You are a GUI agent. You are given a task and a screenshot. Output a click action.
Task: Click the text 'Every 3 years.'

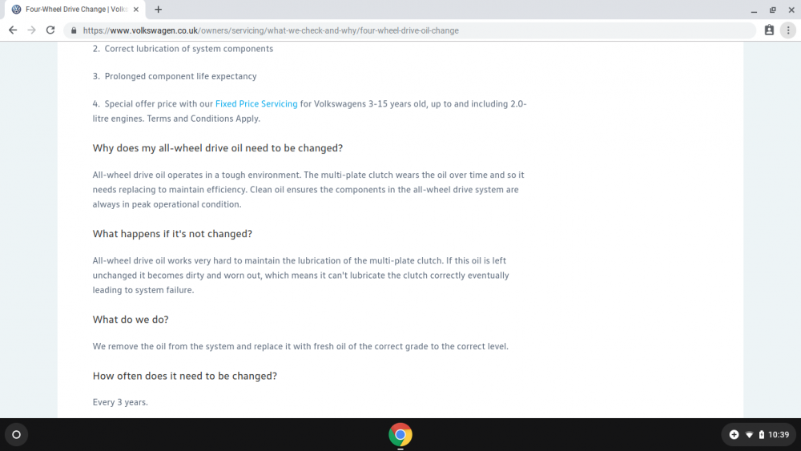120,402
